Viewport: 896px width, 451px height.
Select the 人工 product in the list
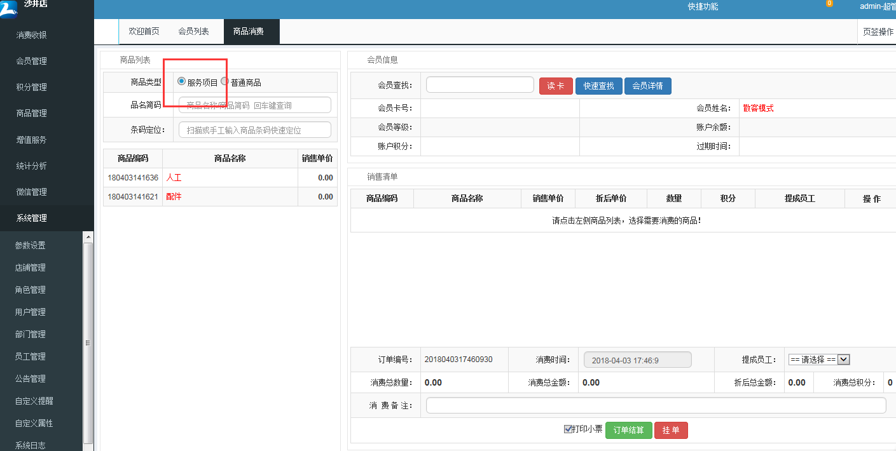click(174, 178)
